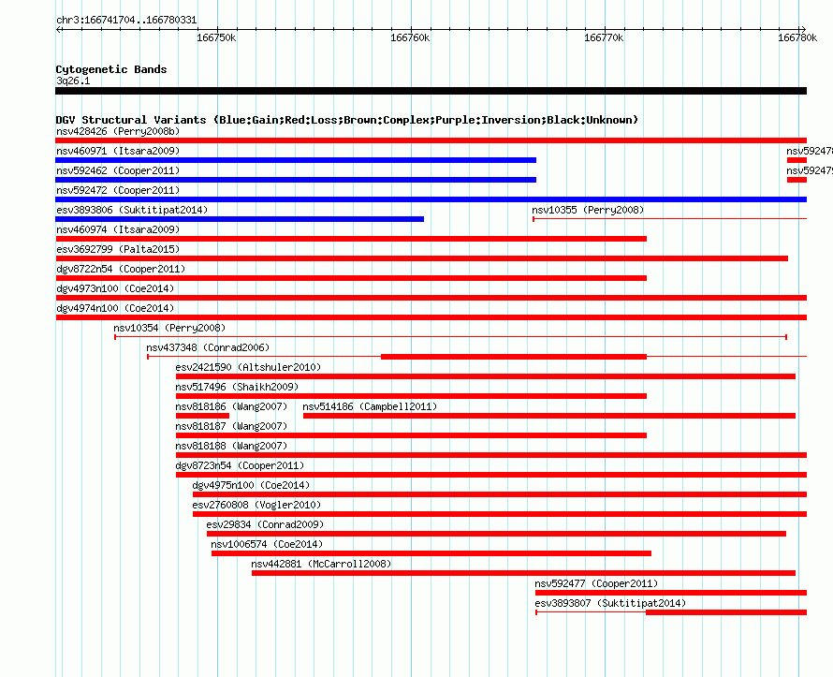Open esv2421590 (Altshuler2010) label
Viewport: 833px width, 677px height.
pos(248,367)
